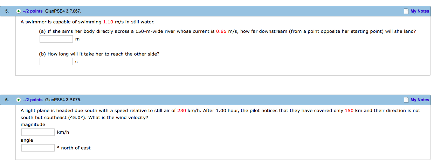This screenshot has width=434, height=162.
Task: Click the notepad icon for question 6
Action: [406, 100]
